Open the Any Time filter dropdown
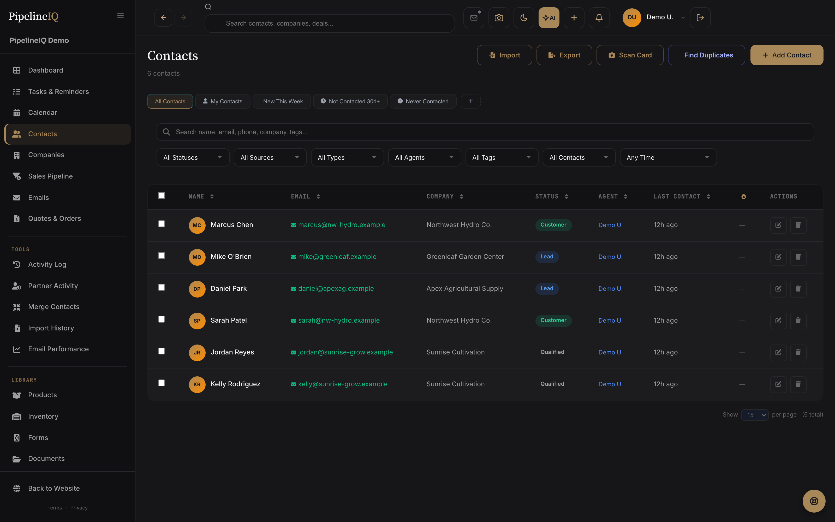 (x=668, y=157)
